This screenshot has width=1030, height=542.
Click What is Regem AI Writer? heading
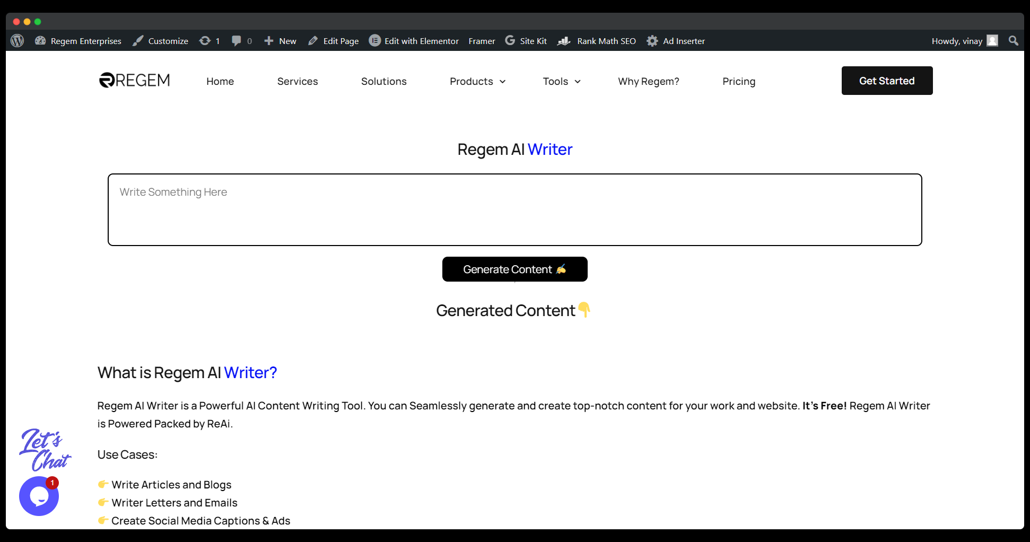(x=187, y=373)
